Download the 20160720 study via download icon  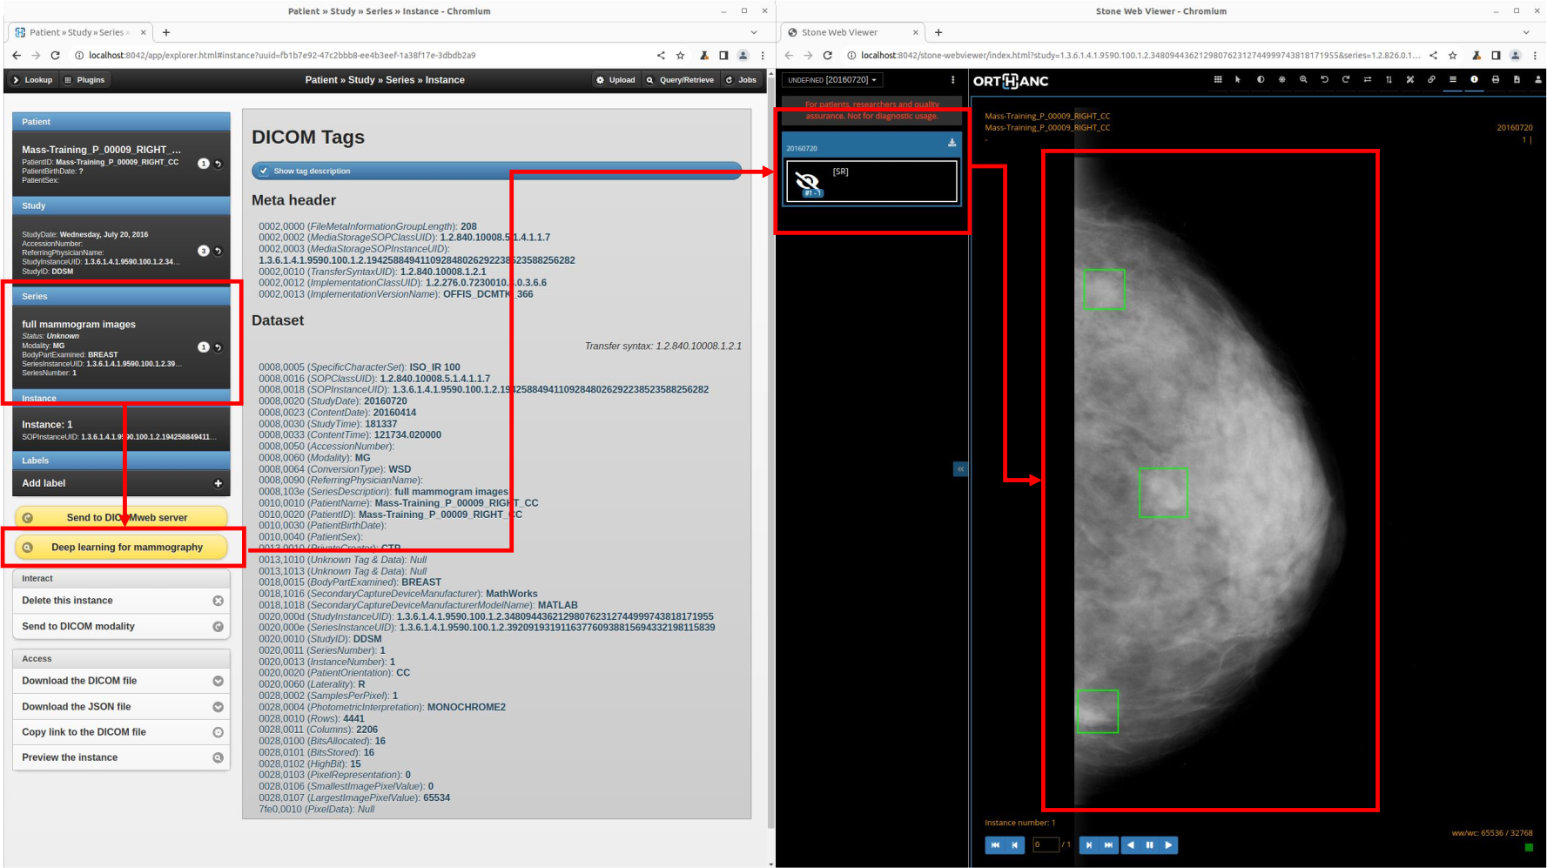pyautogui.click(x=952, y=143)
